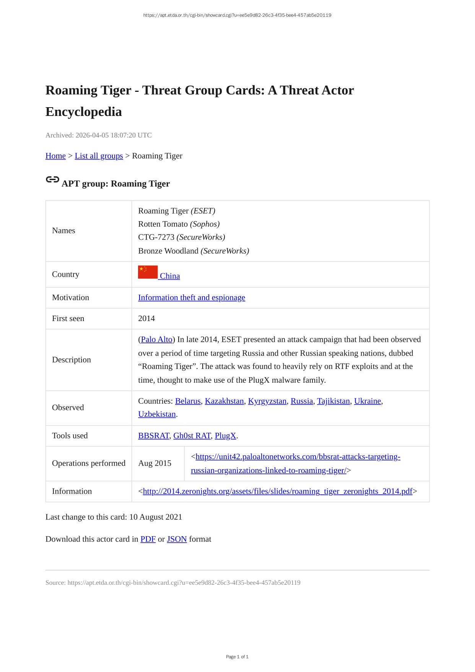Open the List all groups breadcrumb
This screenshot has height=672, width=475.
tap(99, 156)
